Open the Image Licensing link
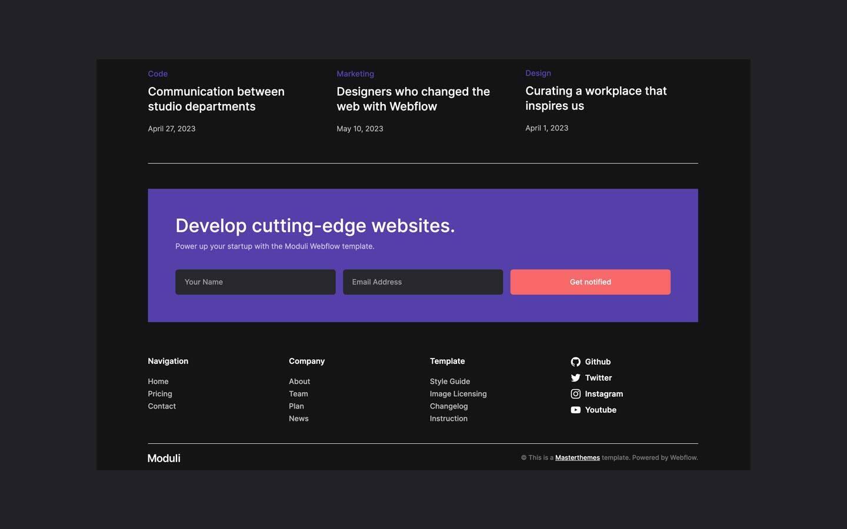Viewport: 847px width, 529px height. [458, 393]
